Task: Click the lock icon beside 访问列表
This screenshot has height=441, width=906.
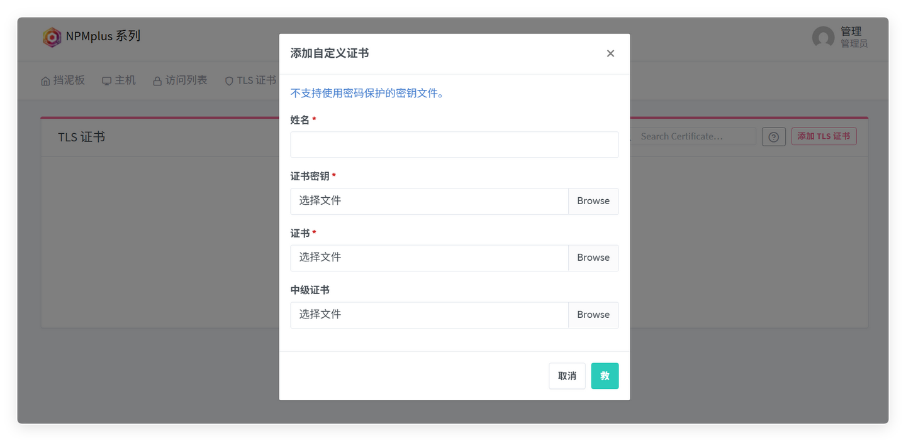Action: coord(156,80)
